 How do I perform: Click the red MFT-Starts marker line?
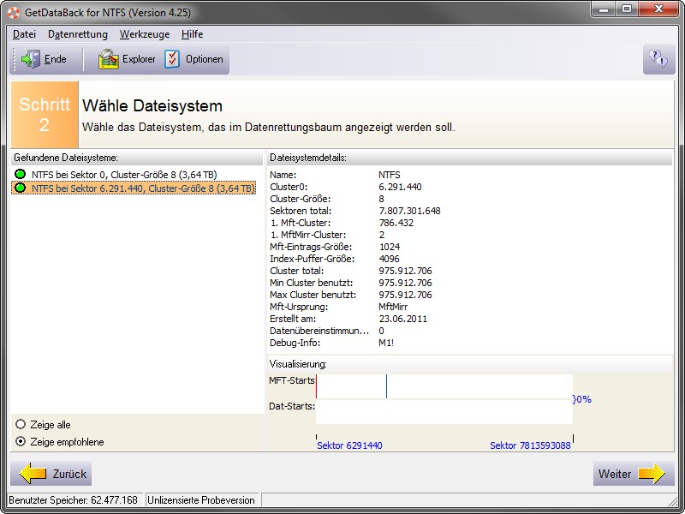click(x=316, y=386)
